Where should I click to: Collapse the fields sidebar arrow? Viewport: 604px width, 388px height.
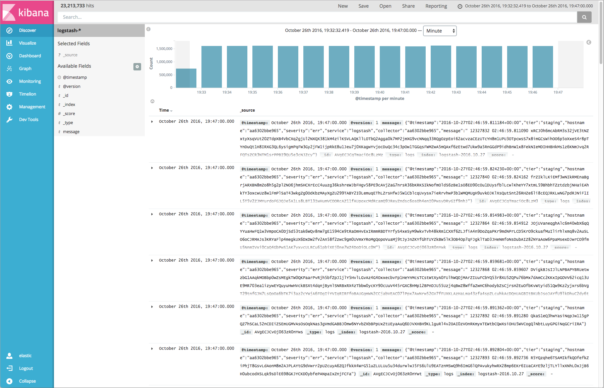pyautogui.click(x=148, y=29)
